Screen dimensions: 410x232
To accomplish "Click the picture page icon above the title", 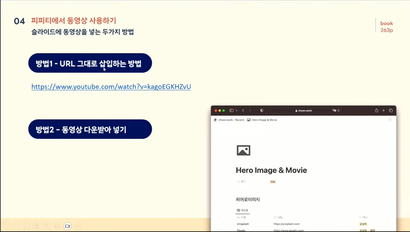I will [243, 150].
